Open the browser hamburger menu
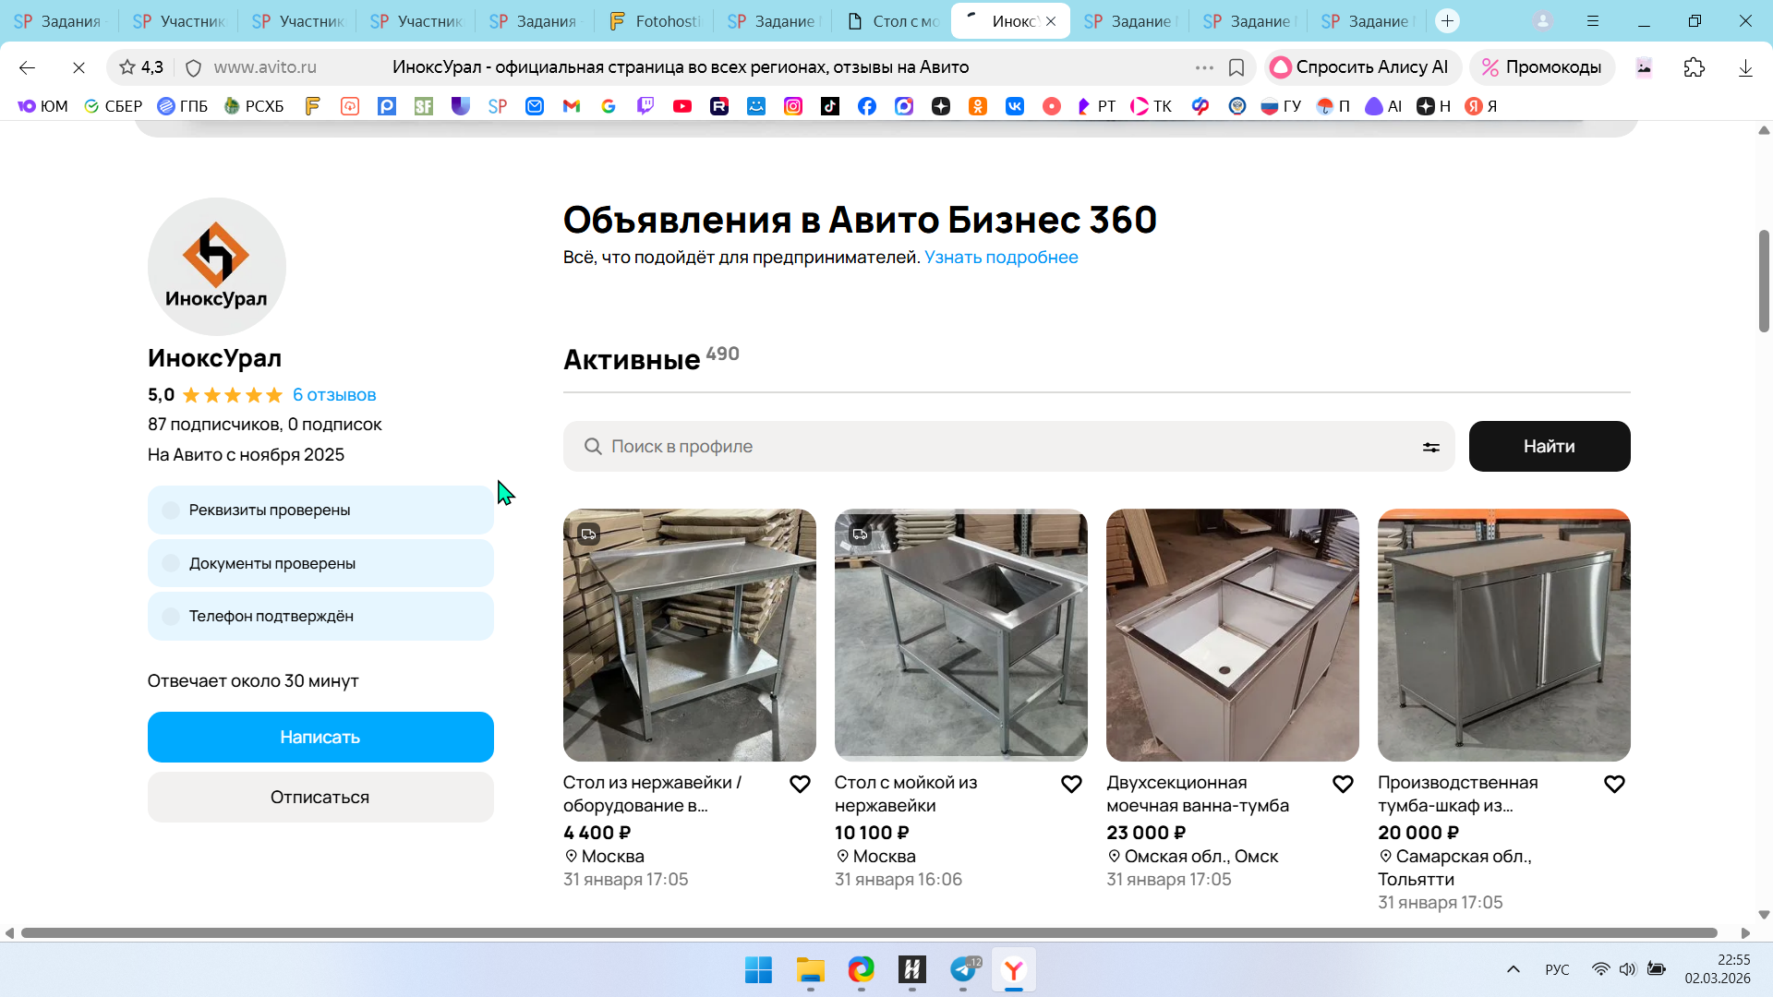1773x997 pixels. pos(1593,21)
